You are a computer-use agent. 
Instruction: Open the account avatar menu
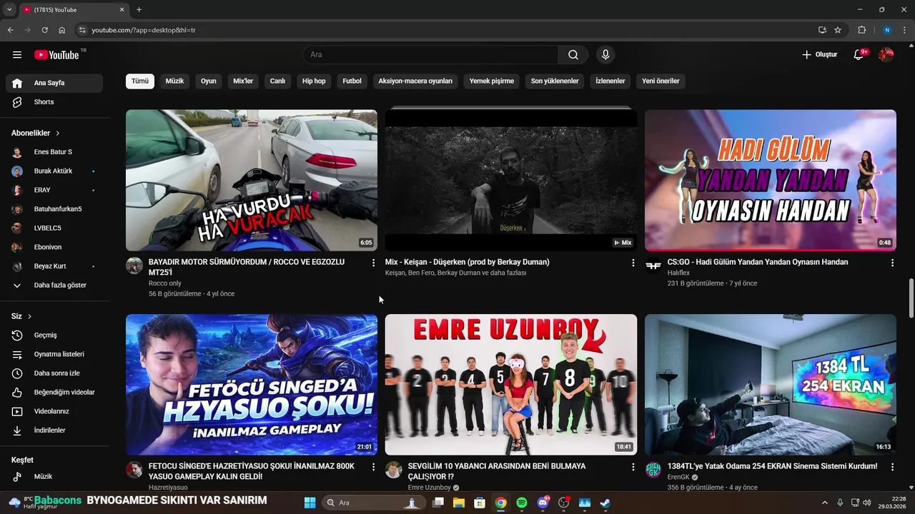tap(886, 55)
